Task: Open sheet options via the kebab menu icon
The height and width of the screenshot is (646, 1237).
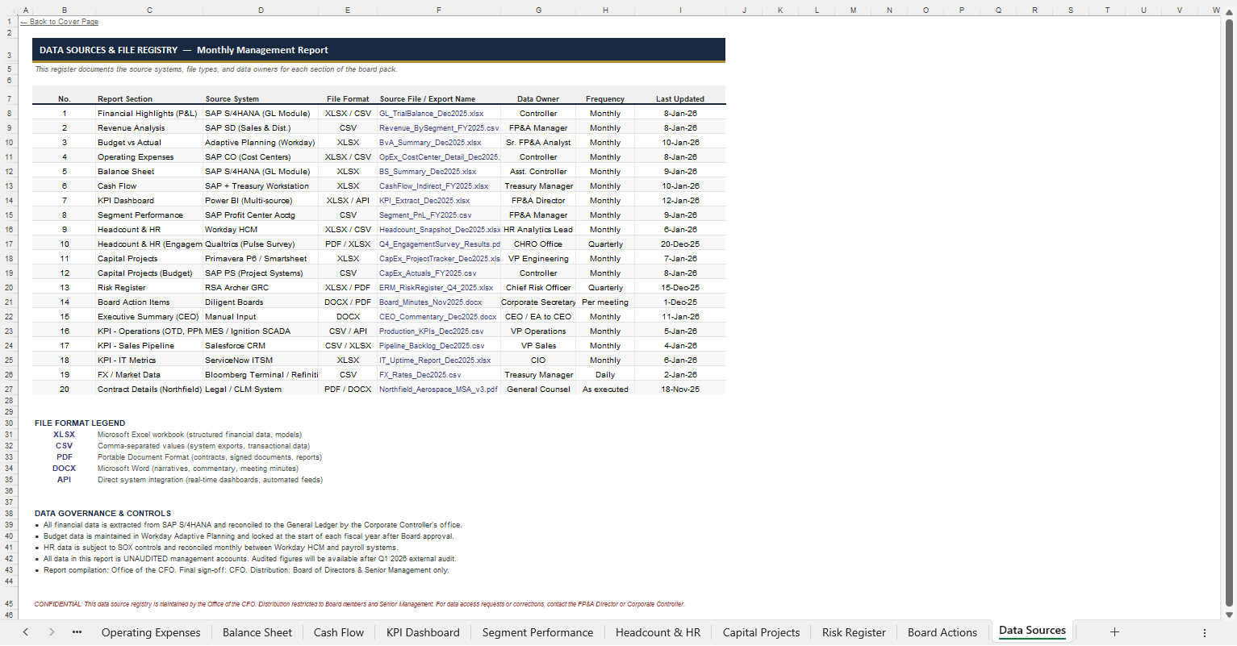Action: [1206, 632]
